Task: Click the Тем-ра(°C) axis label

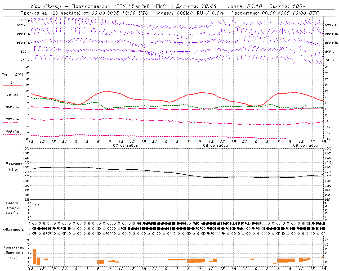Action: point(12,75)
